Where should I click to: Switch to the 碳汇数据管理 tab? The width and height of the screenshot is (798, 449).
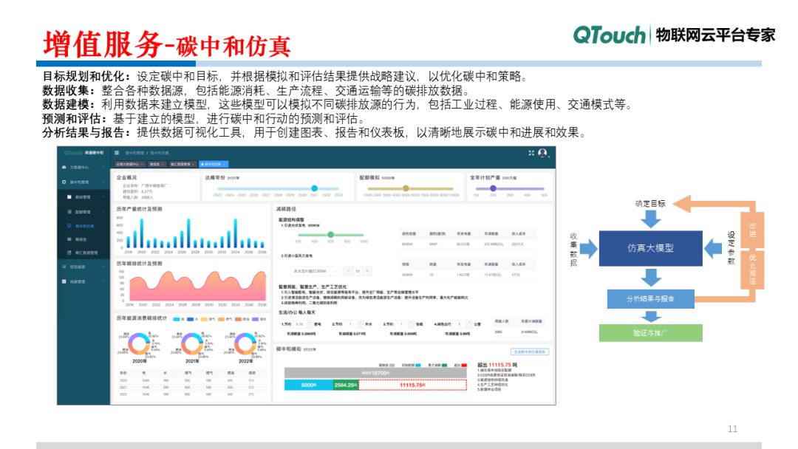point(183,164)
